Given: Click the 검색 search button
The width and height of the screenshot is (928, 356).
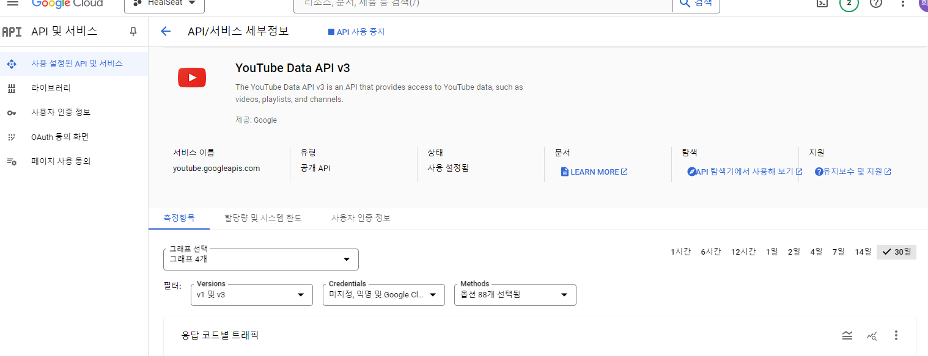Looking at the screenshot, I should (x=696, y=4).
